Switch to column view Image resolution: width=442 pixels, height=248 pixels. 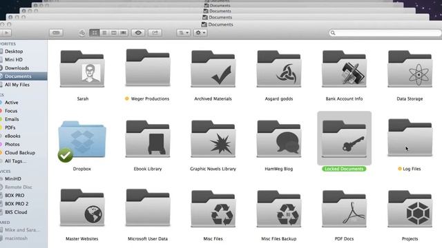(x=113, y=32)
